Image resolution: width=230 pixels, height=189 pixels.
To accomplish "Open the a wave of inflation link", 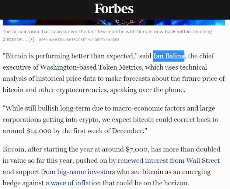I will [x=74, y=183].
